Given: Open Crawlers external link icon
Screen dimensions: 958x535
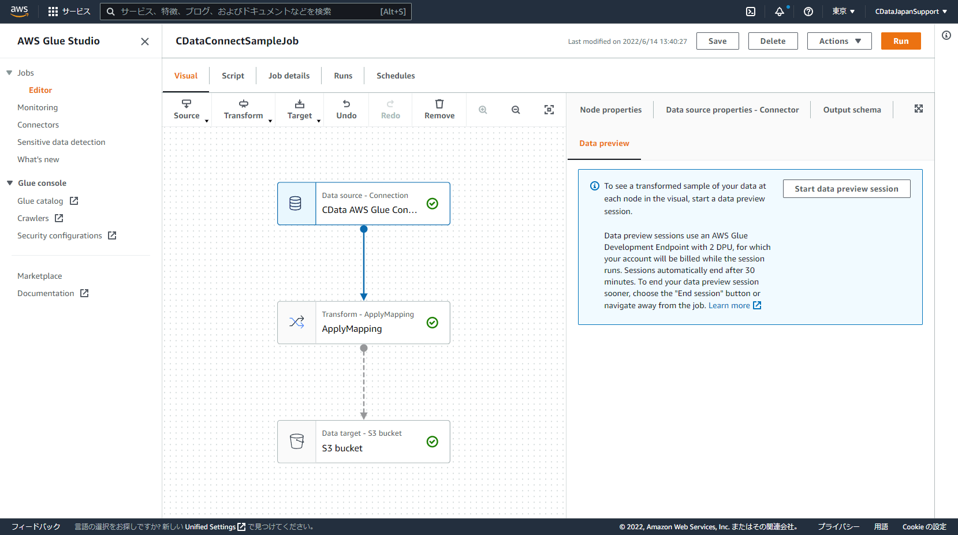Looking at the screenshot, I should click(x=59, y=218).
